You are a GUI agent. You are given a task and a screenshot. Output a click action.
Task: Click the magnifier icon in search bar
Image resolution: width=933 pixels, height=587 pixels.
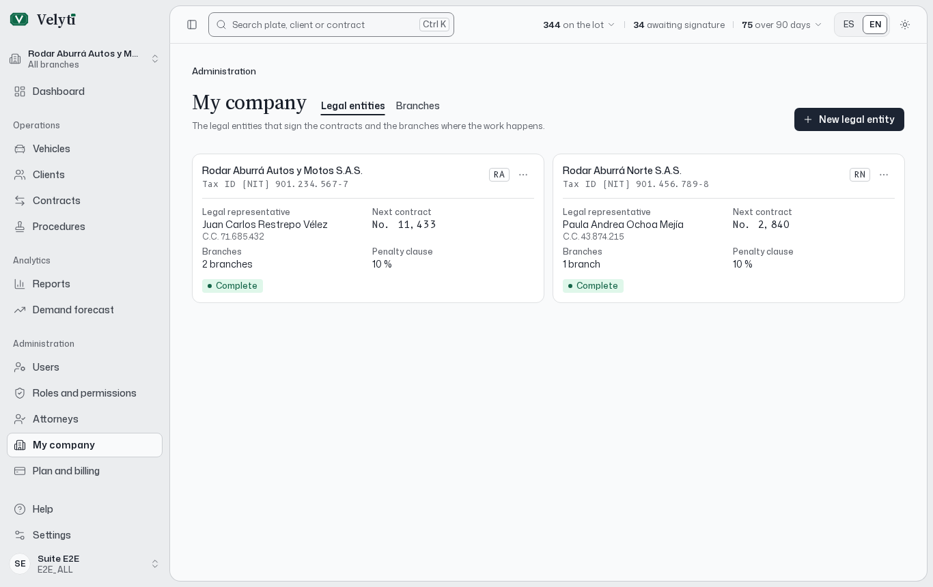[221, 25]
